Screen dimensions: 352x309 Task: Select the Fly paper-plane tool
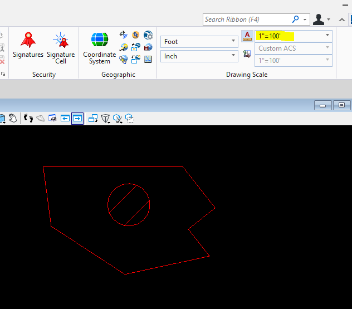tap(41, 118)
